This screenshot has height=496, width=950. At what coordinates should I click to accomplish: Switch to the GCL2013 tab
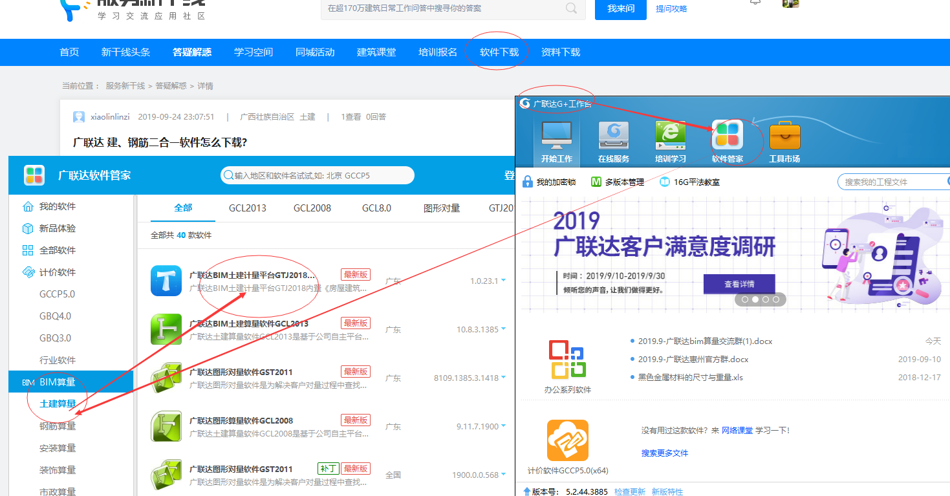click(x=248, y=208)
